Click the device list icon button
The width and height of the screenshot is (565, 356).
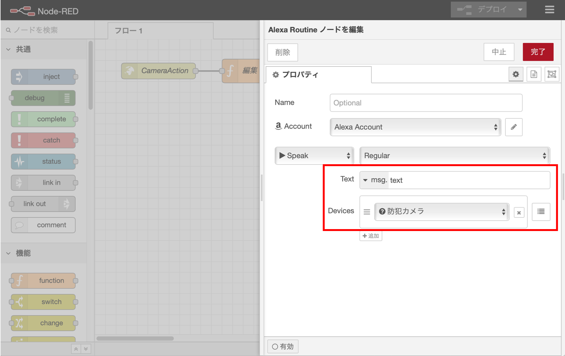541,212
